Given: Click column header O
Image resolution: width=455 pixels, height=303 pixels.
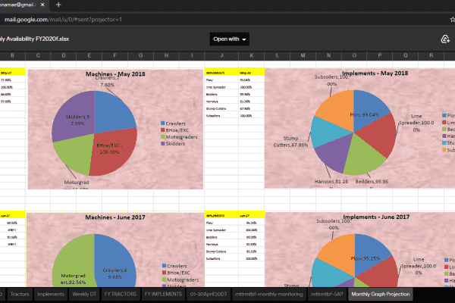Looking at the screenshot, I should pos(354,55).
